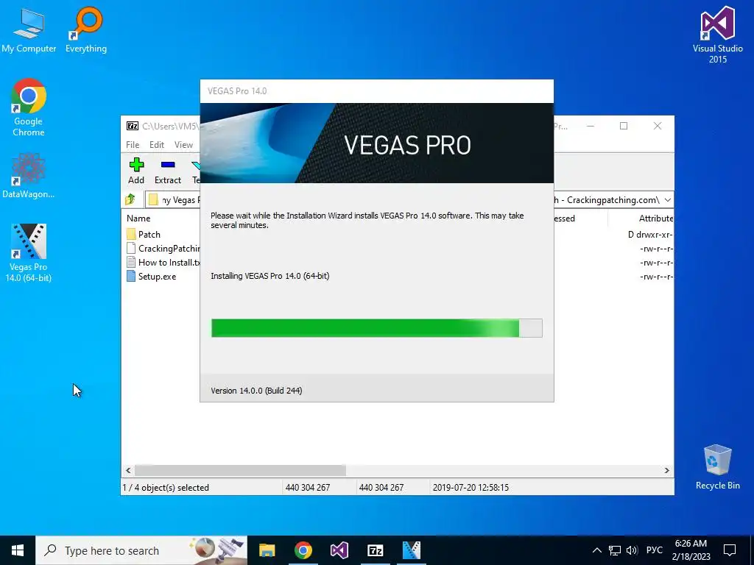Go up one folder in 7-Zip
The image size is (754, 565).
[x=130, y=199]
